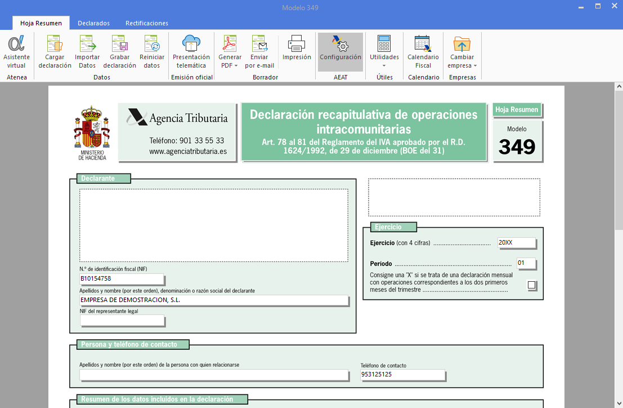Click Enviar por e-mail
The image size is (623, 408).
pyautogui.click(x=259, y=51)
